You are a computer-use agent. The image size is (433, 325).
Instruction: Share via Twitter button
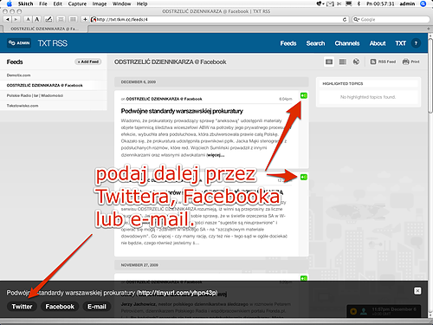coord(22,307)
